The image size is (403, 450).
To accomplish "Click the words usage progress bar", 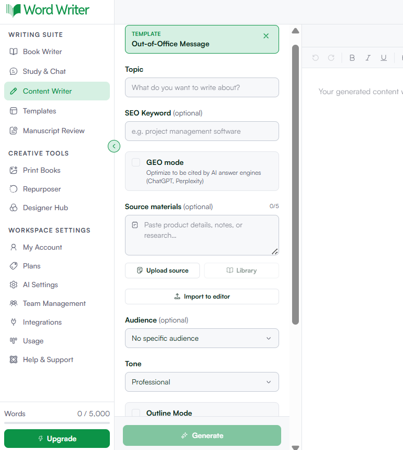I will [57, 423].
